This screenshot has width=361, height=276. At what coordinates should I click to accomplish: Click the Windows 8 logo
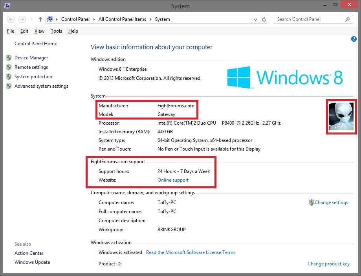coord(285,77)
